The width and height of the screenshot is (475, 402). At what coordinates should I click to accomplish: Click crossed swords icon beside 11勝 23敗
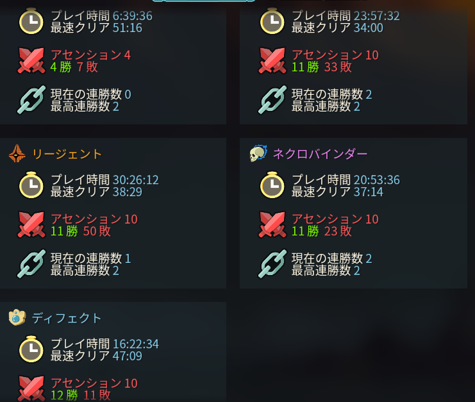pyautogui.click(x=272, y=224)
